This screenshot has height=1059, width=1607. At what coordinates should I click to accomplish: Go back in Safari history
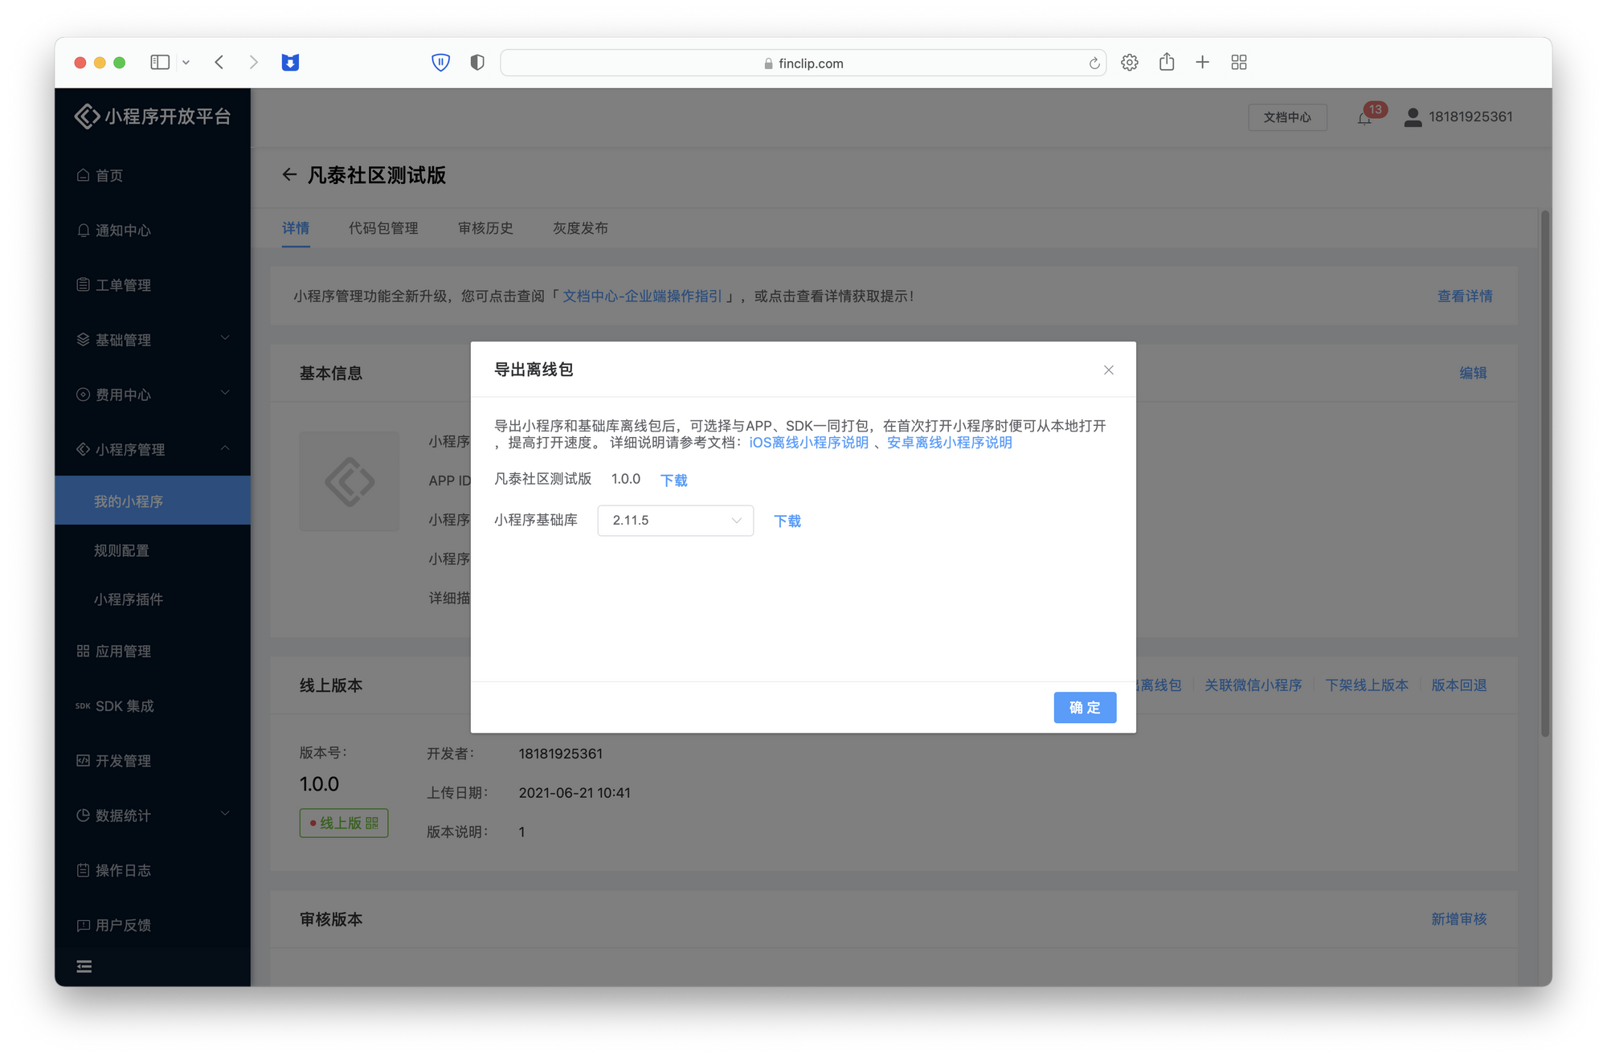(x=219, y=62)
